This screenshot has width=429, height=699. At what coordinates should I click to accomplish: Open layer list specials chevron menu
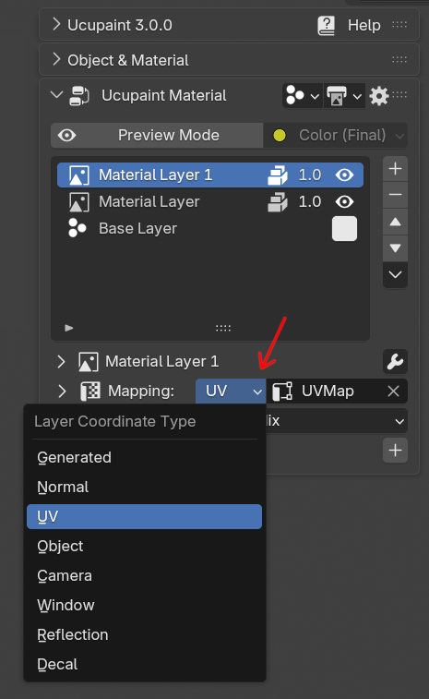click(x=395, y=274)
